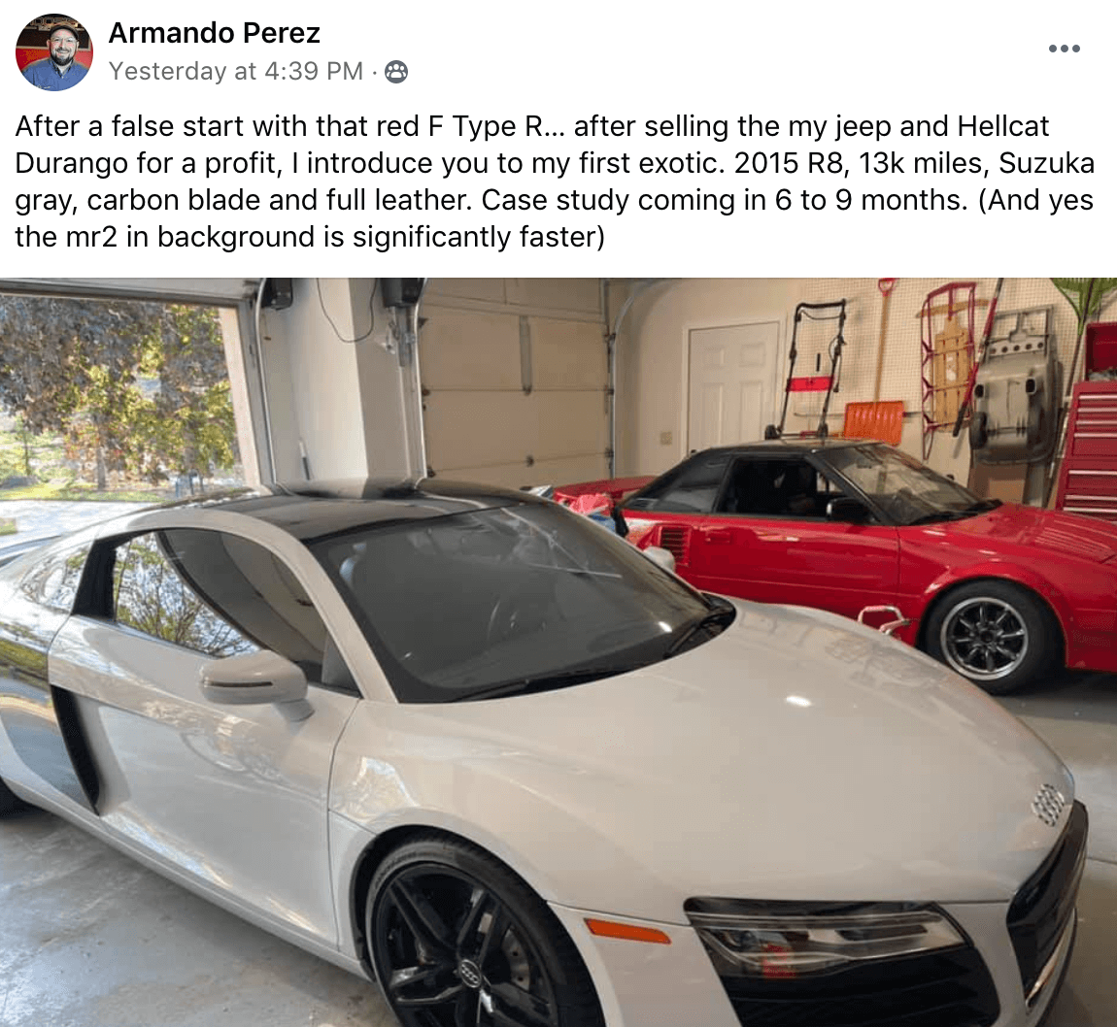Click the Armando Perez name link
This screenshot has height=1027, width=1117.
(215, 33)
